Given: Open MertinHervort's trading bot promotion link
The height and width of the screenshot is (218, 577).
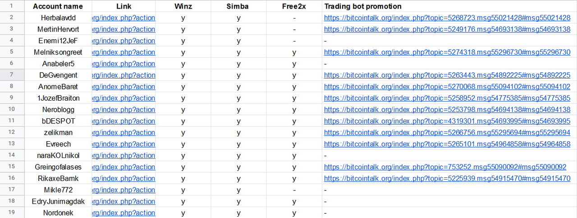Looking at the screenshot, I should 447,29.
